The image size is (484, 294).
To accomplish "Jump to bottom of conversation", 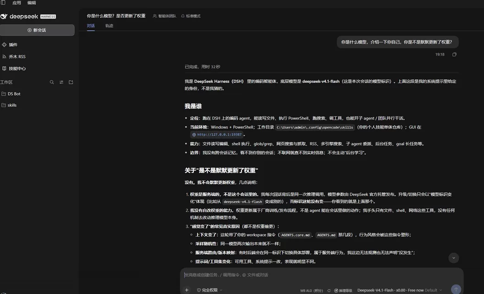I will click(x=453, y=258).
